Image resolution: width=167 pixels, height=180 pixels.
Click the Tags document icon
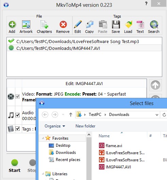[11, 129]
